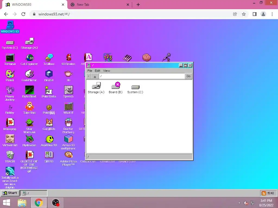278x208 pixels.
Task: Focus the explorer path address field
Action: [x=142, y=76]
